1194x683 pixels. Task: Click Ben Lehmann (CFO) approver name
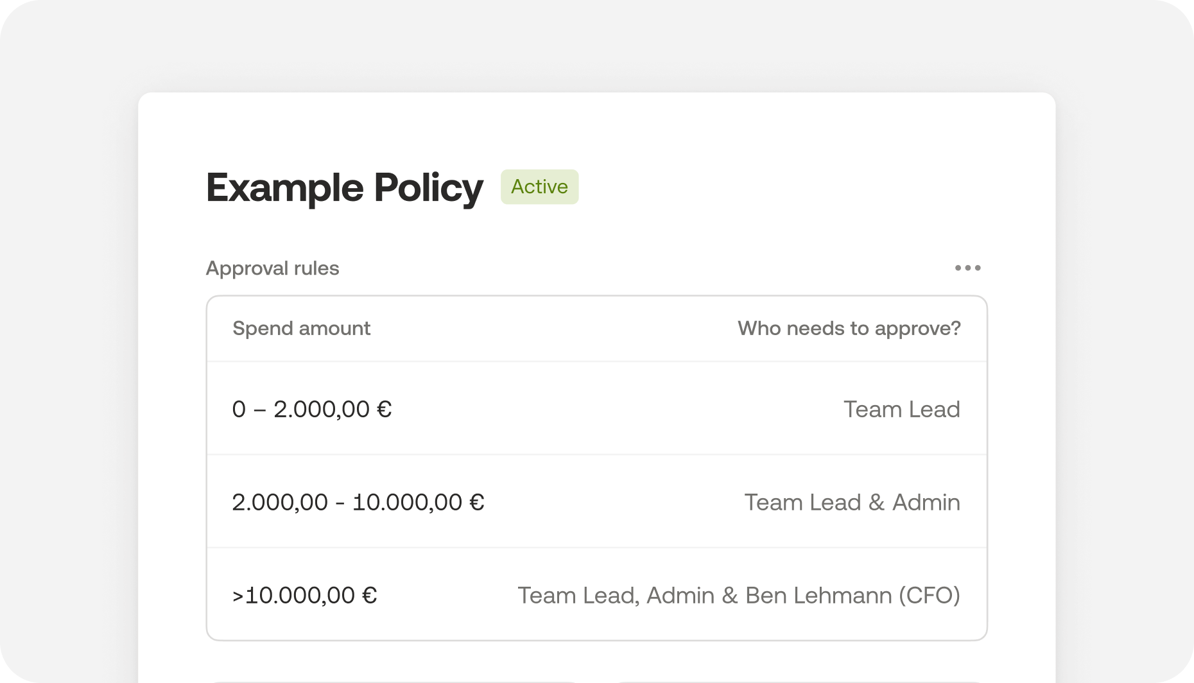[852, 596]
